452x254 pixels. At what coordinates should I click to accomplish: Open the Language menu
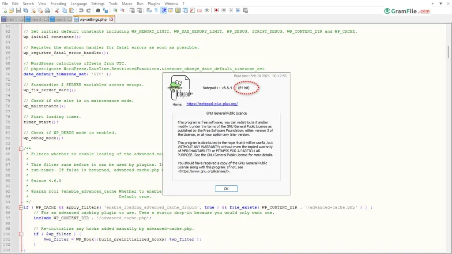click(79, 4)
